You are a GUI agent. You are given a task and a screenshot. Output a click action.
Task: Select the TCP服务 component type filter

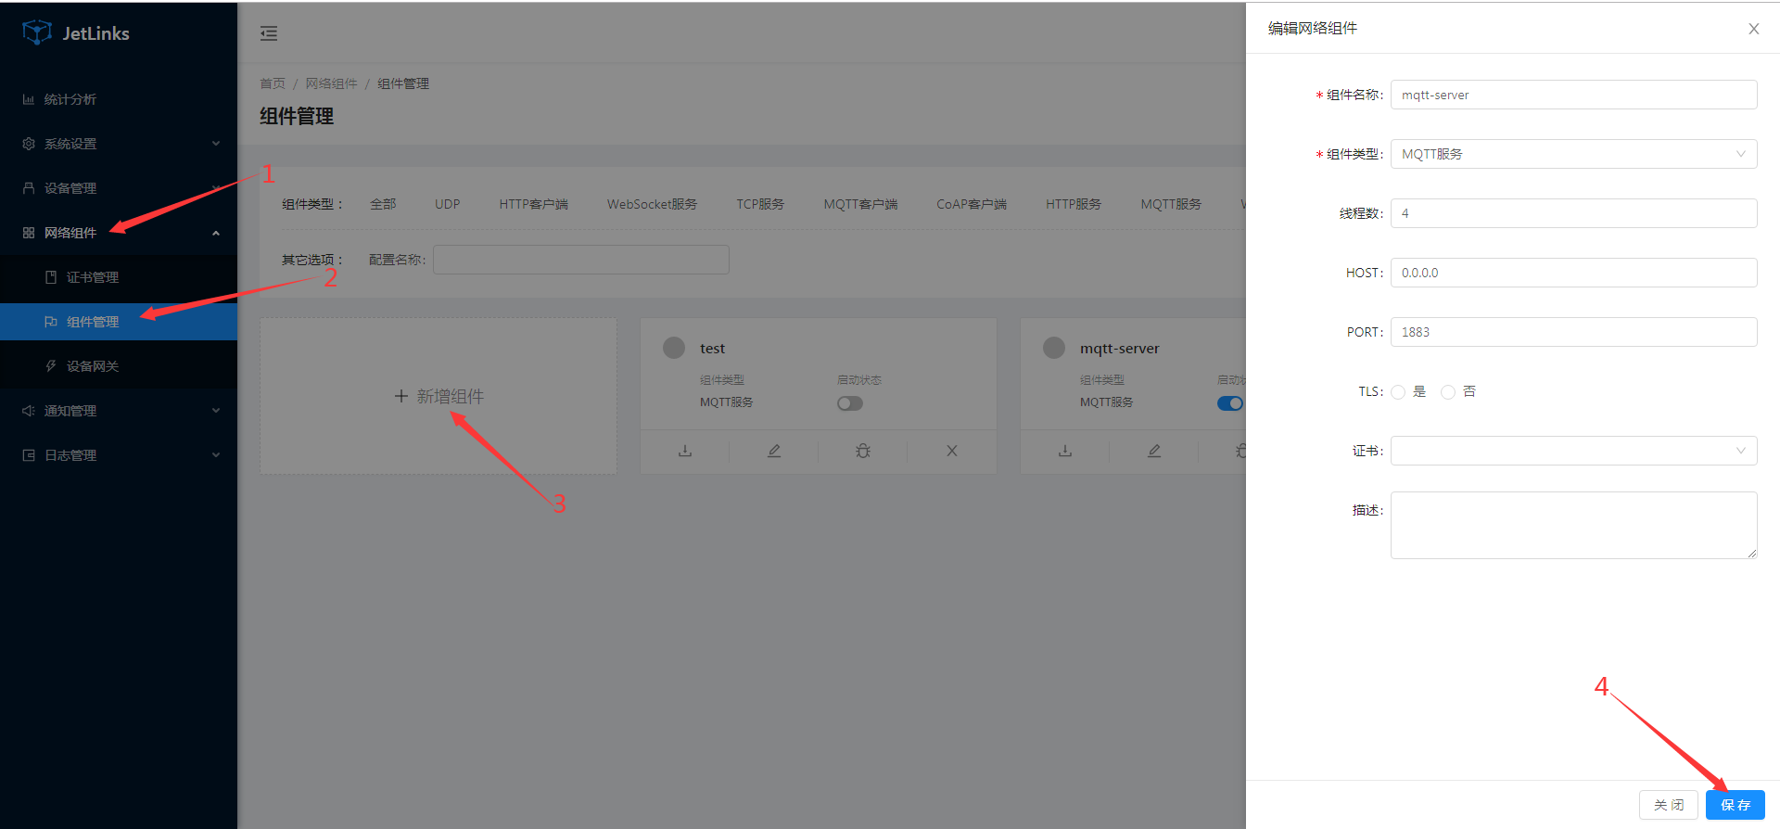point(760,204)
